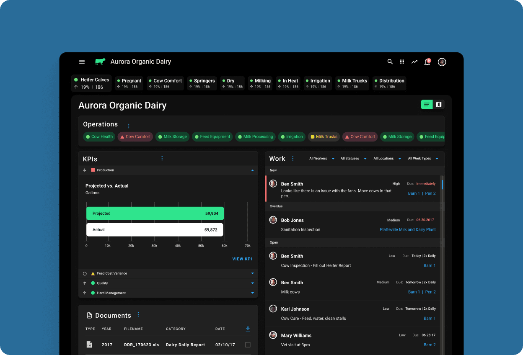Switch to list view toggle button
The width and height of the screenshot is (523, 355).
427,105
